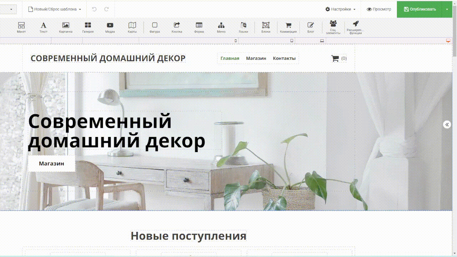Open the Коммерция commerce tool
The image size is (457, 257).
click(288, 27)
